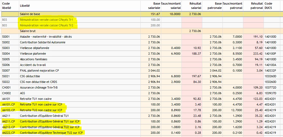Screen dimensions: 283x137
Task: Click the "Code DUCS" column header
Action: [x=268, y=6]
